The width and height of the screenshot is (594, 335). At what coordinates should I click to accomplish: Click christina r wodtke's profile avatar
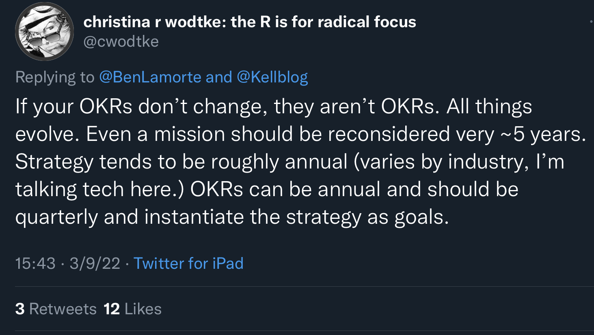point(44,31)
